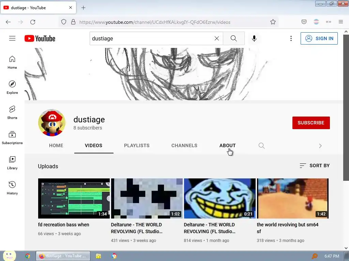
Task: Open 431-views Deltarune THE WORLD REVOLVING title
Action: [137, 228]
